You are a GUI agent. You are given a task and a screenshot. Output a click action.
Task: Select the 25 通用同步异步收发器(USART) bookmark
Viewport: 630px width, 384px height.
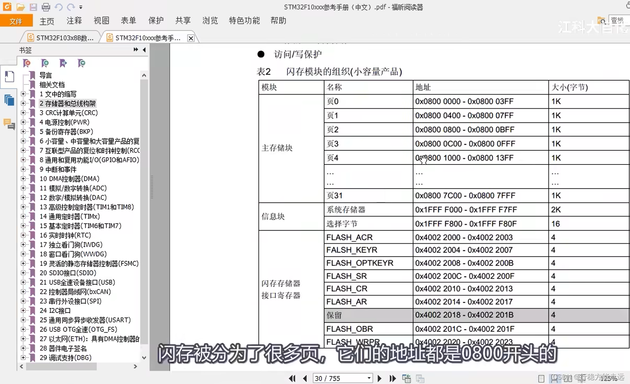click(x=85, y=320)
